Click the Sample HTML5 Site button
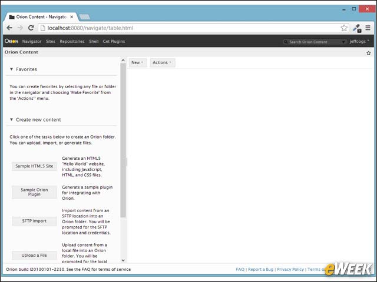377x282 pixels. click(x=34, y=166)
